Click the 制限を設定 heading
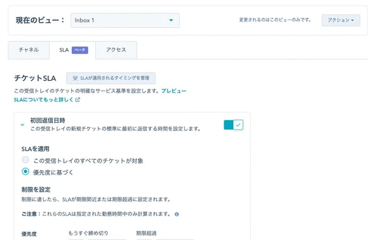This screenshot has height=240, width=378. click(x=36, y=190)
